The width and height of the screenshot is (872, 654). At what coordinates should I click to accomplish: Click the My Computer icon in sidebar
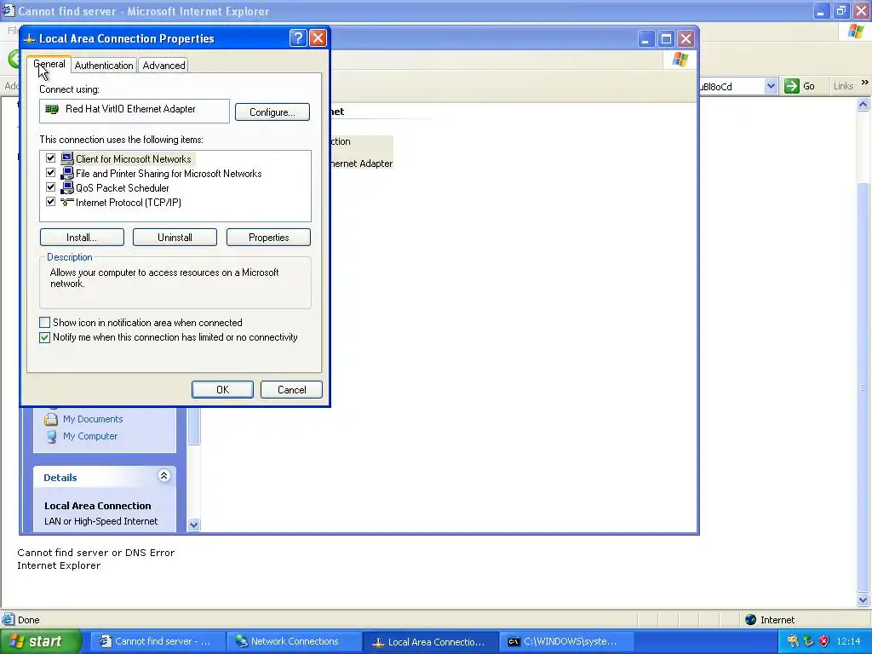(50, 437)
